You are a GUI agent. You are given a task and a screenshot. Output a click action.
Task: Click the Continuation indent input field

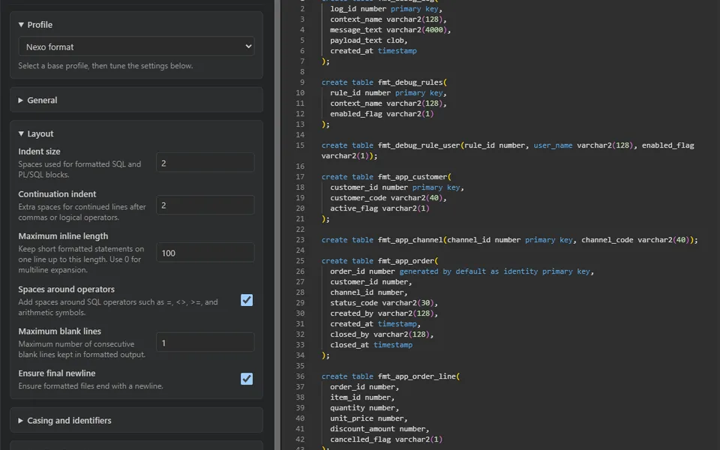click(x=205, y=205)
